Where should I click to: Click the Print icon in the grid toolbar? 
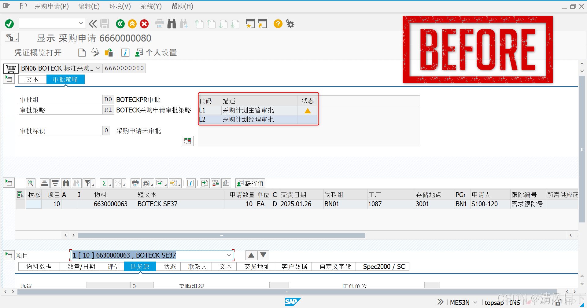tap(135, 183)
